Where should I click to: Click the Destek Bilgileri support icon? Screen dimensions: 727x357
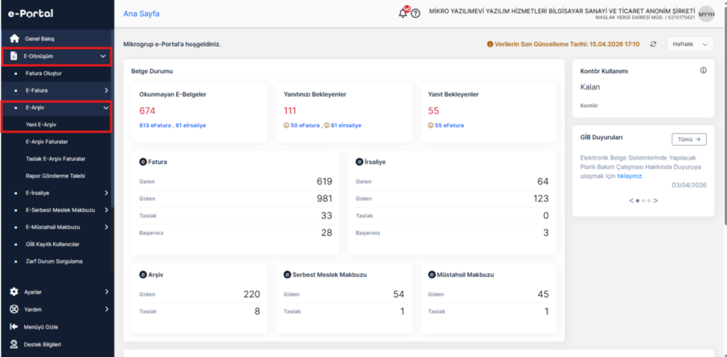click(x=14, y=344)
